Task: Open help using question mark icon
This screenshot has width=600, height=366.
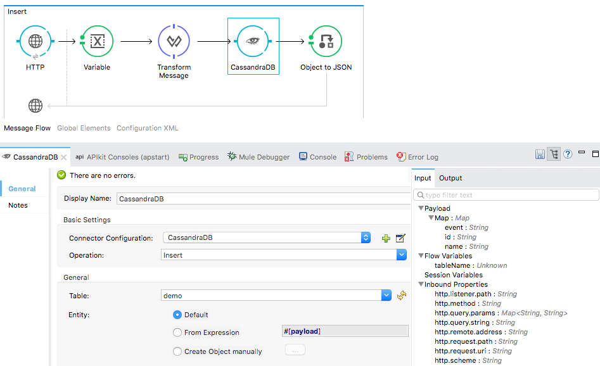Action: (x=568, y=155)
